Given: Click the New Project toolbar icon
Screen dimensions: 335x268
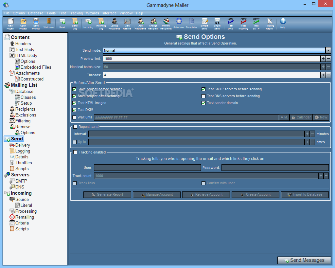Looking at the screenshot, I should tap(10, 24).
